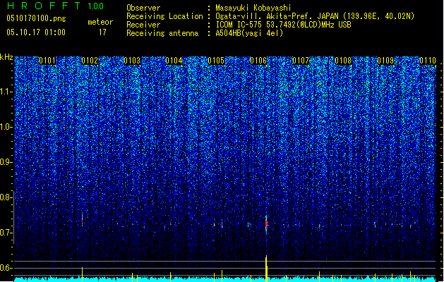444x282 pixels.
Task: Click receiver text ICOM IC-575 53.7492 MHz USB
Action: point(283,25)
